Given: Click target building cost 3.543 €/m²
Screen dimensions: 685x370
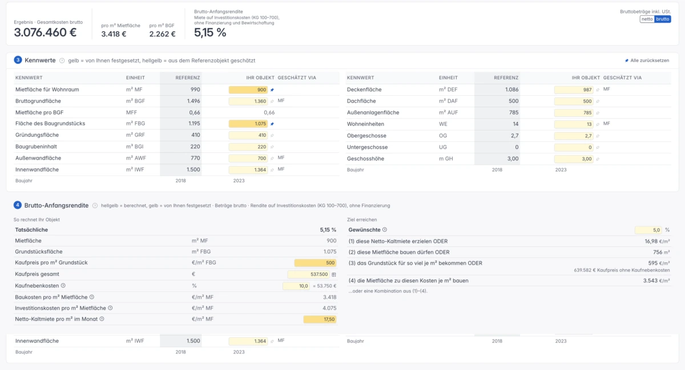Looking at the screenshot, I should pos(656,280).
